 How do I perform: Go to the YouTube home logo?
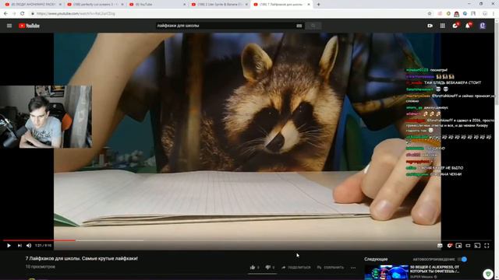click(29, 26)
